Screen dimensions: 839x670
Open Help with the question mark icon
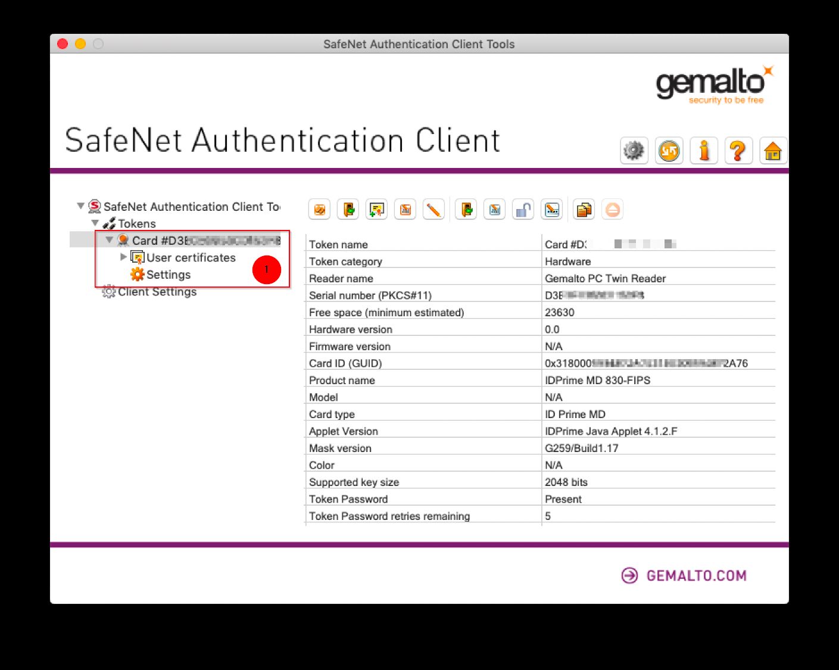point(738,151)
